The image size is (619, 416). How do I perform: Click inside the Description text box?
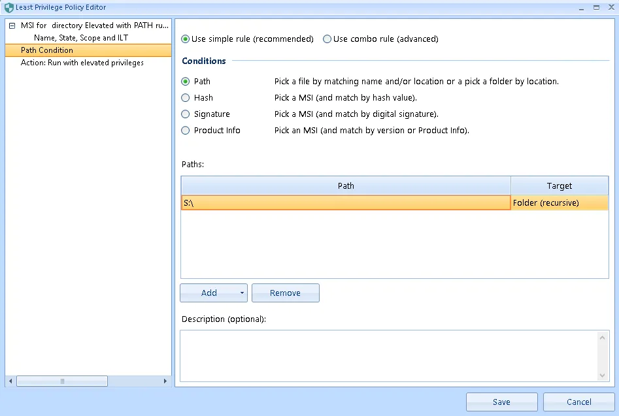click(389, 356)
